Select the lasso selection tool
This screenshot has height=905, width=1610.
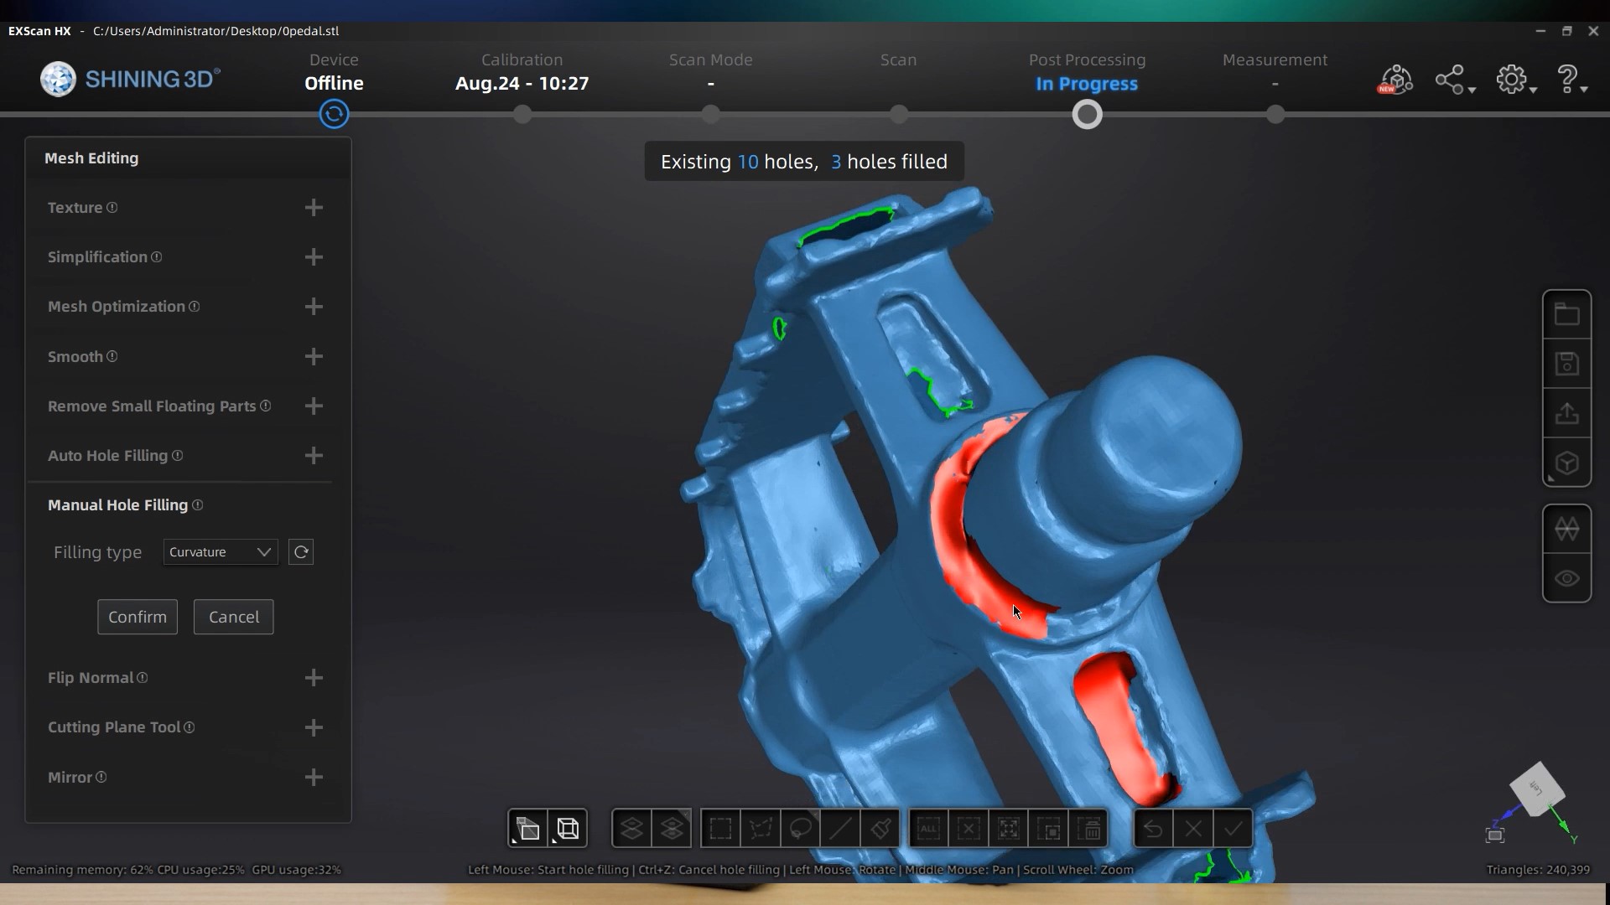pyautogui.click(x=801, y=828)
